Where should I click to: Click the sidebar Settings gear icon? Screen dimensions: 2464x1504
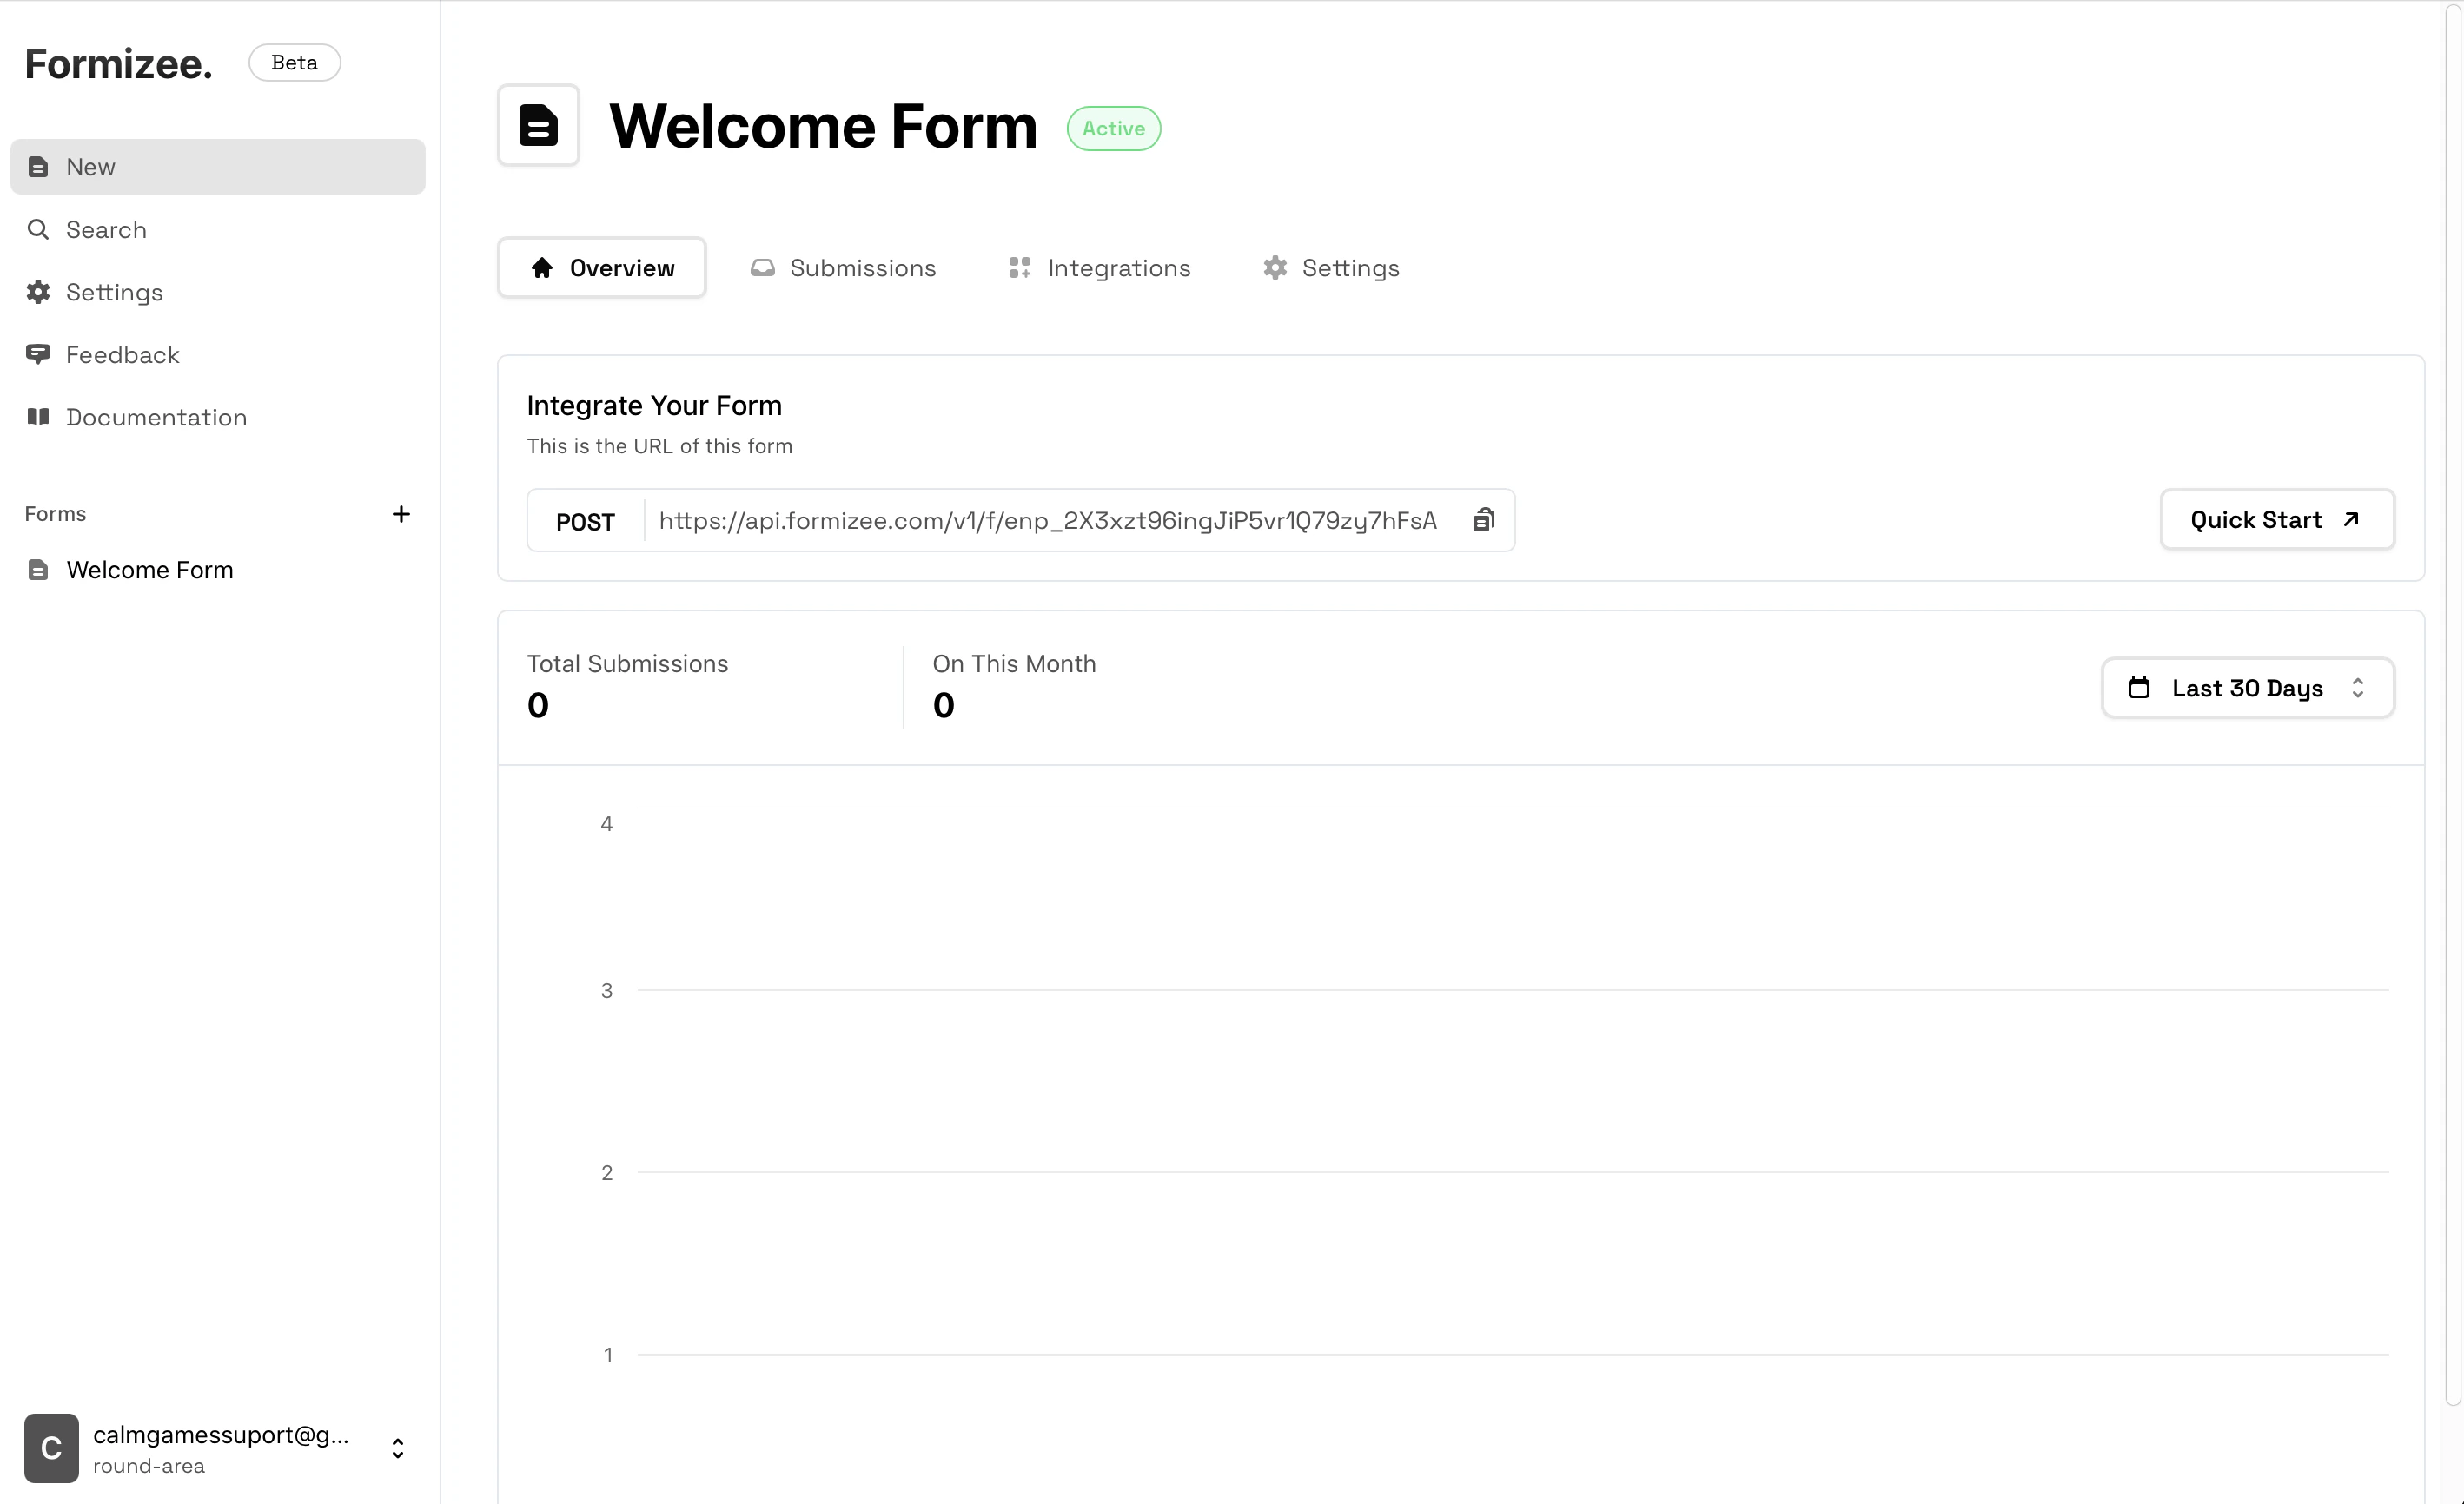tap(38, 292)
